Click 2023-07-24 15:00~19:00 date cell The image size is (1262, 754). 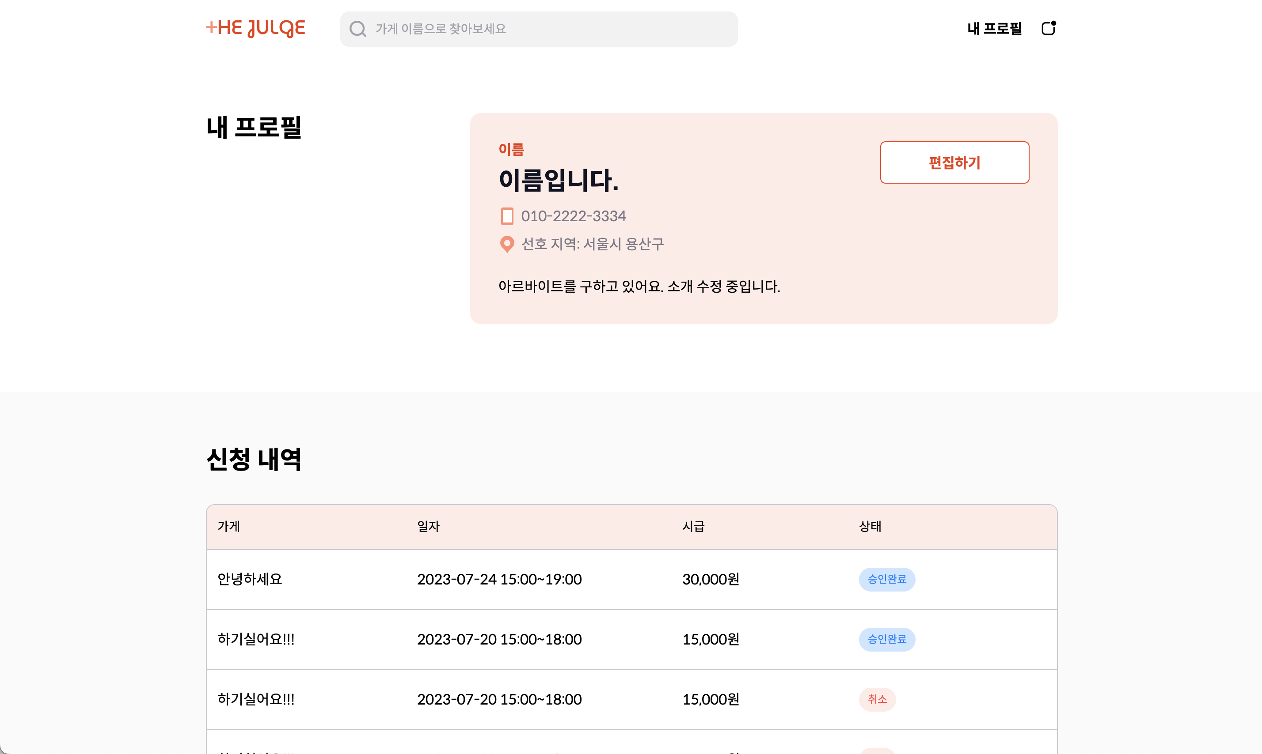point(499,579)
